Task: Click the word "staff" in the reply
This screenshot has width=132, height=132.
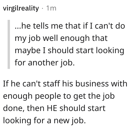Action: click(51, 84)
